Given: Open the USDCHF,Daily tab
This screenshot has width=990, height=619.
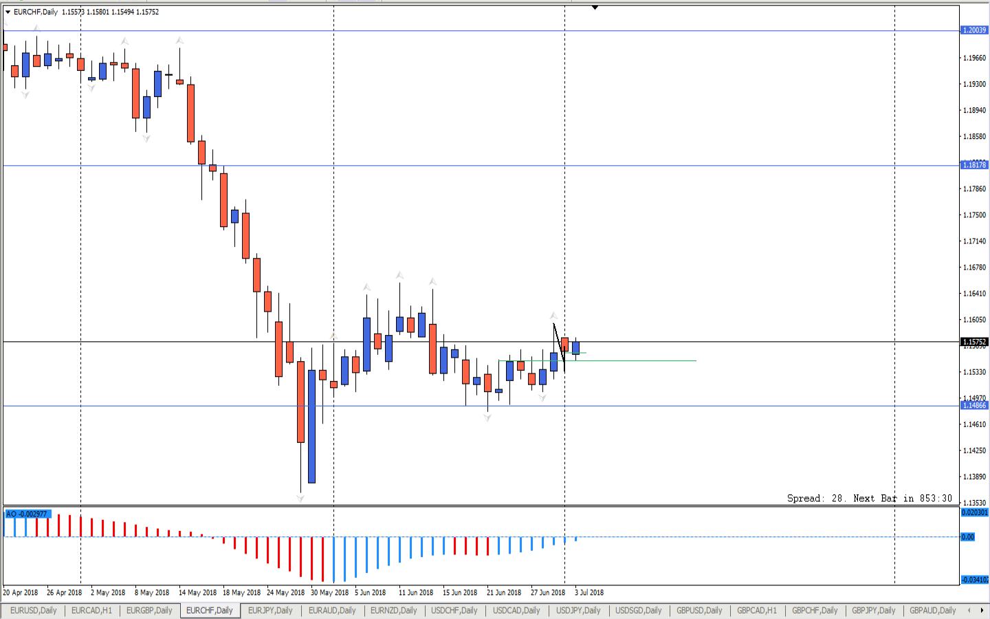Looking at the screenshot, I should (454, 611).
